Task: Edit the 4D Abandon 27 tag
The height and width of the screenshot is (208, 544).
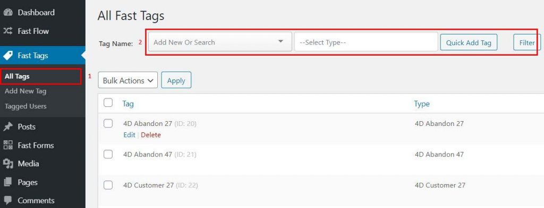Action: tap(129, 135)
